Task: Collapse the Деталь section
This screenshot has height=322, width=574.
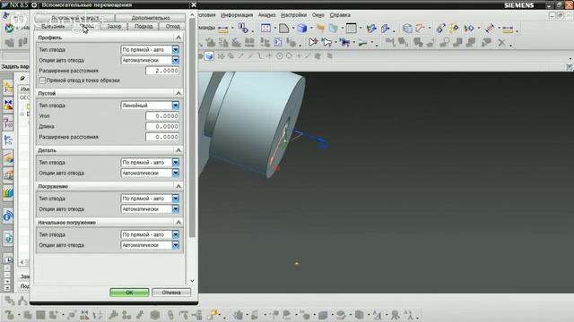Action: coord(178,150)
